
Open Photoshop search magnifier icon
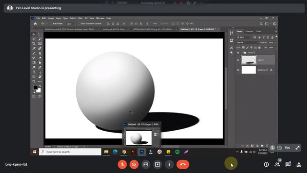tap(261, 24)
